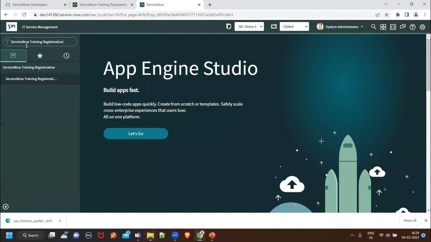Open File Explorer from taskbar
The height and width of the screenshot is (242, 431).
(150, 235)
